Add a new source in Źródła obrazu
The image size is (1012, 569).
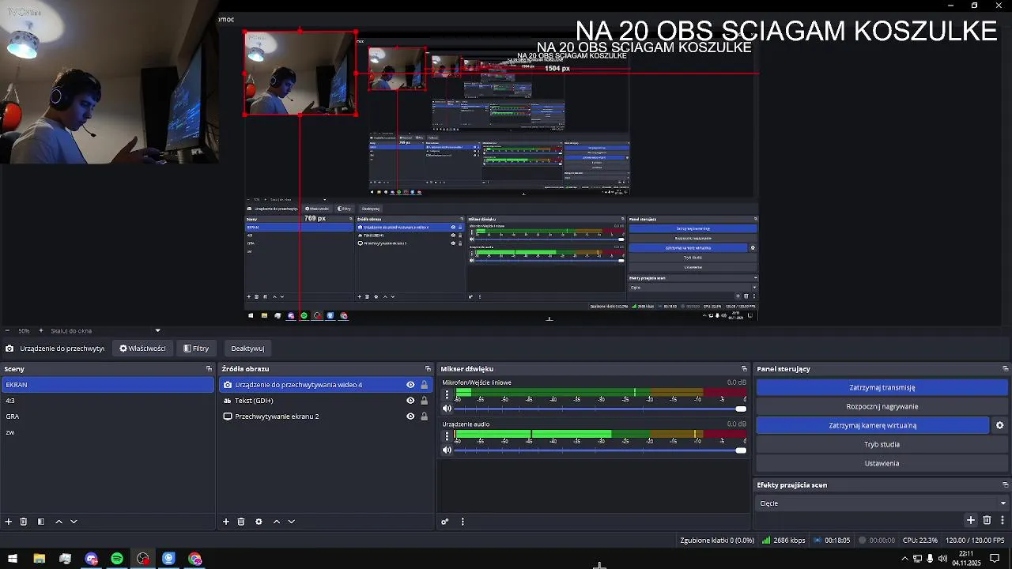226,522
